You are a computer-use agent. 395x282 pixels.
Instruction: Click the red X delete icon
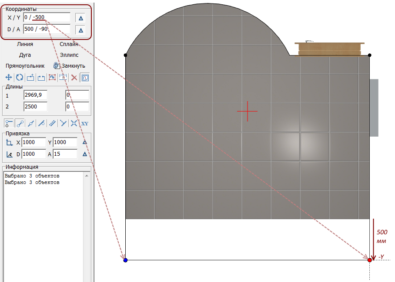(x=74, y=78)
